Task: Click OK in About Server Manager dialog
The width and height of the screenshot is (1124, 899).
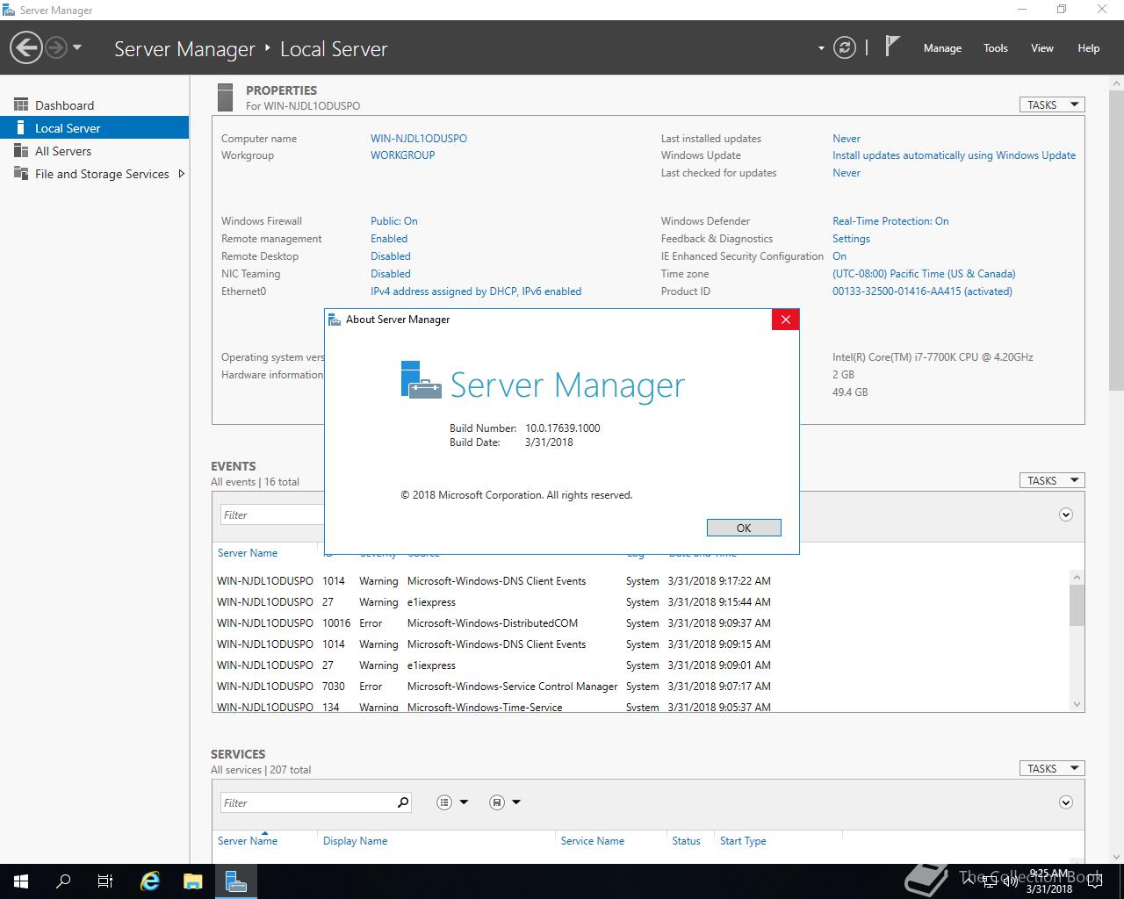Action: point(744,528)
